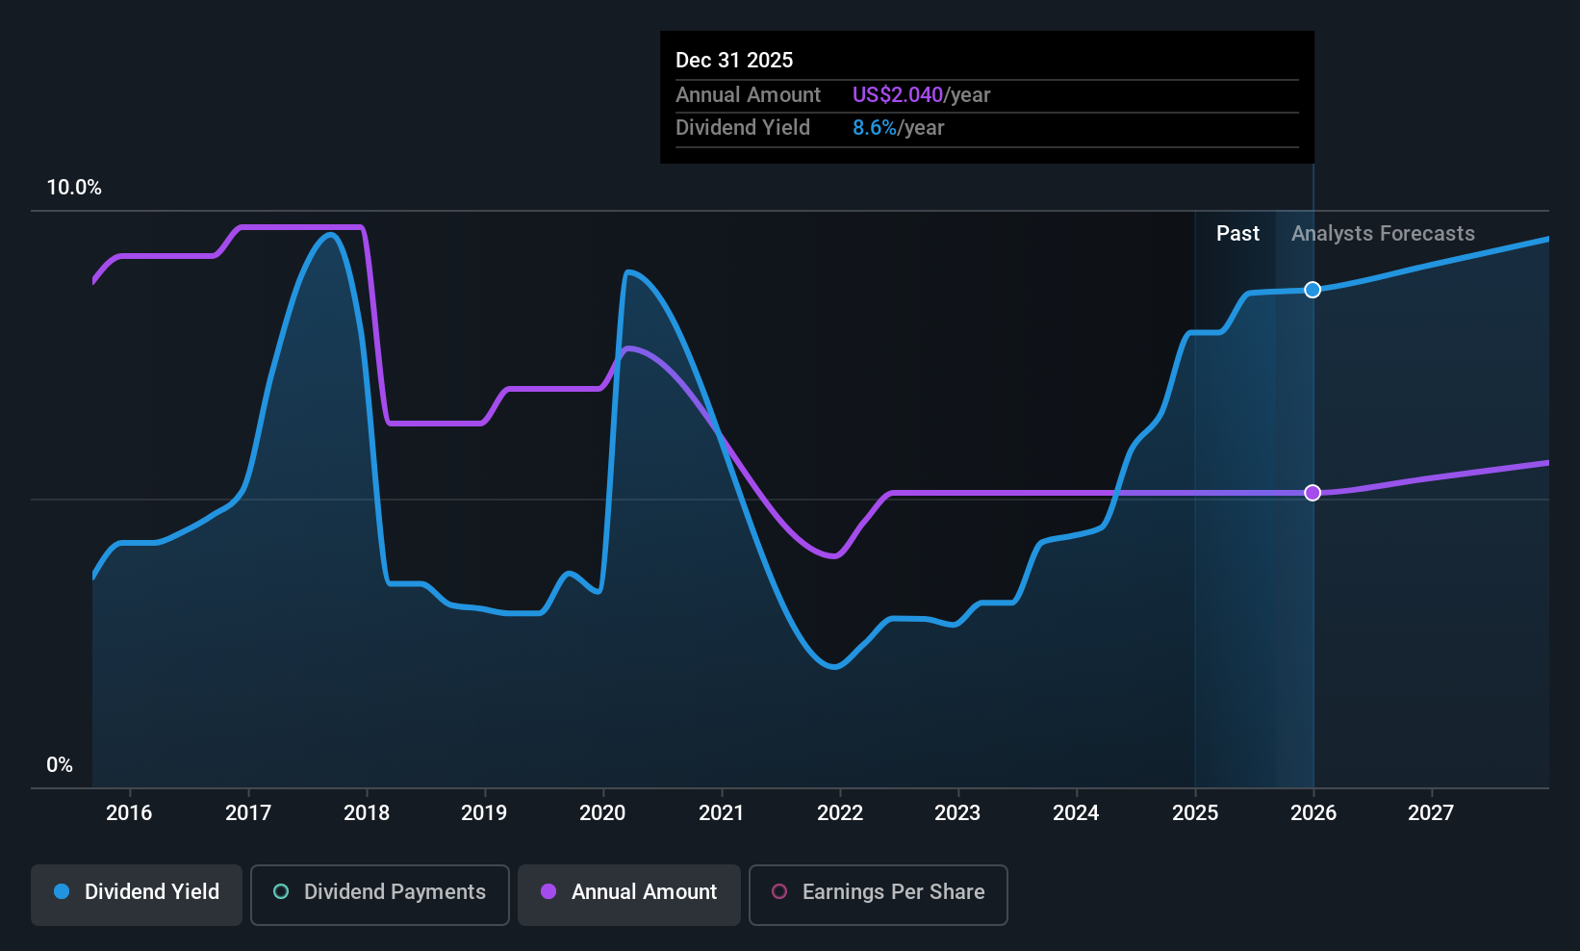The image size is (1580, 951).
Task: Click the 2024 x-axis year label
Action: (x=1076, y=813)
